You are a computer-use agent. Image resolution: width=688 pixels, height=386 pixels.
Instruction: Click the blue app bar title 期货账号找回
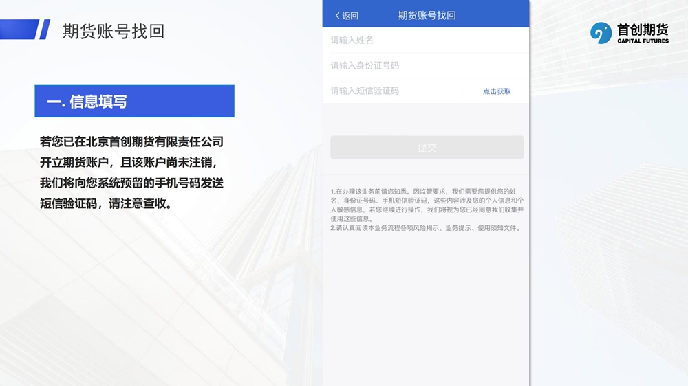(427, 16)
